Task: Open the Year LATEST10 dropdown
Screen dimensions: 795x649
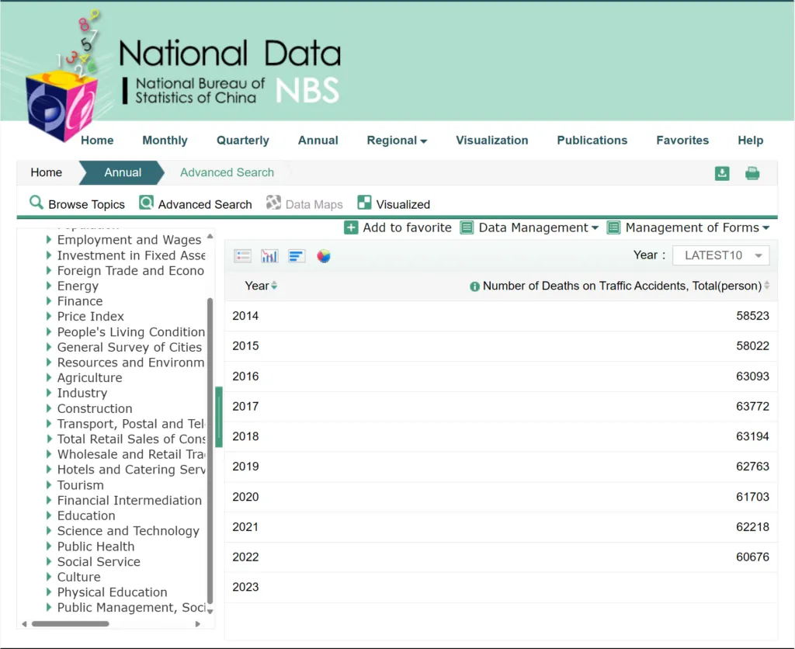Action: click(x=721, y=255)
